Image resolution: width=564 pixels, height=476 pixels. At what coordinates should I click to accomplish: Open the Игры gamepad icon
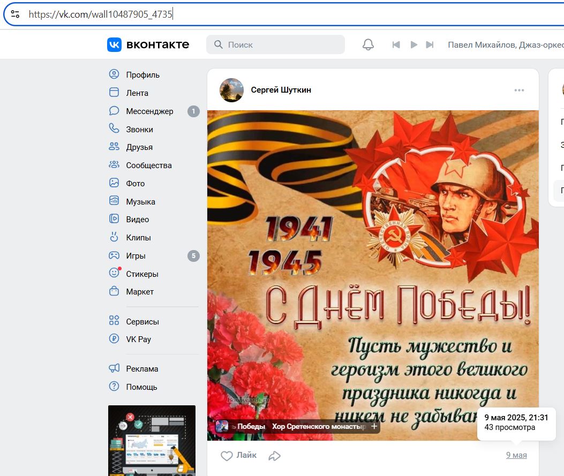(114, 255)
